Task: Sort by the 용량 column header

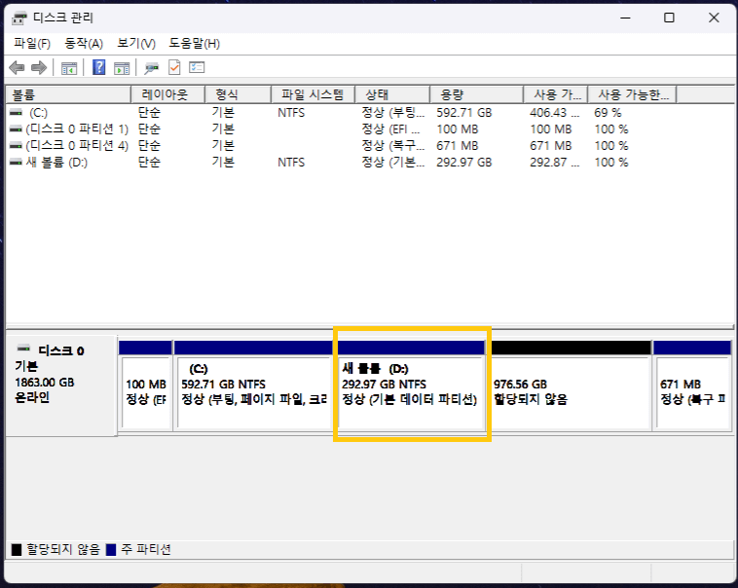Action: tap(476, 94)
